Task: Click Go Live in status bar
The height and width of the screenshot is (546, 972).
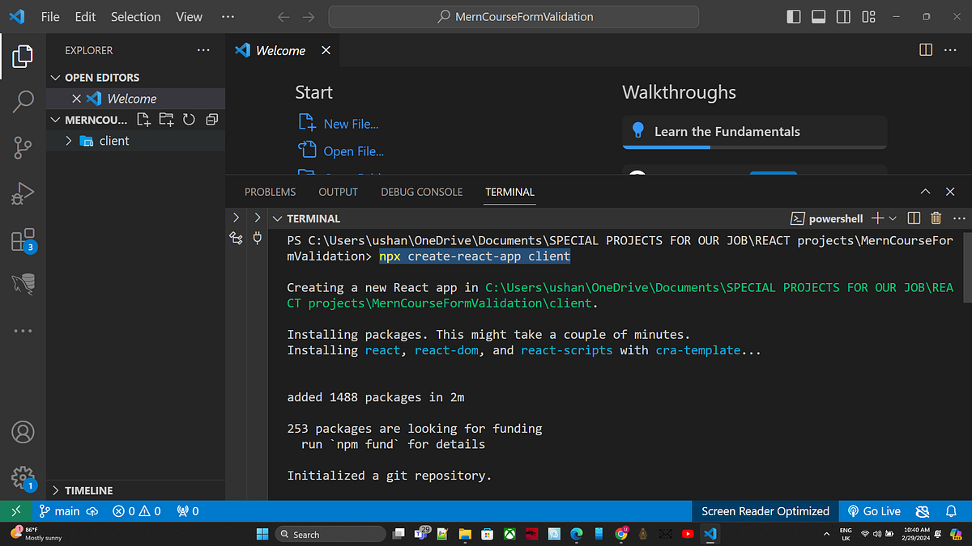Action: point(873,511)
